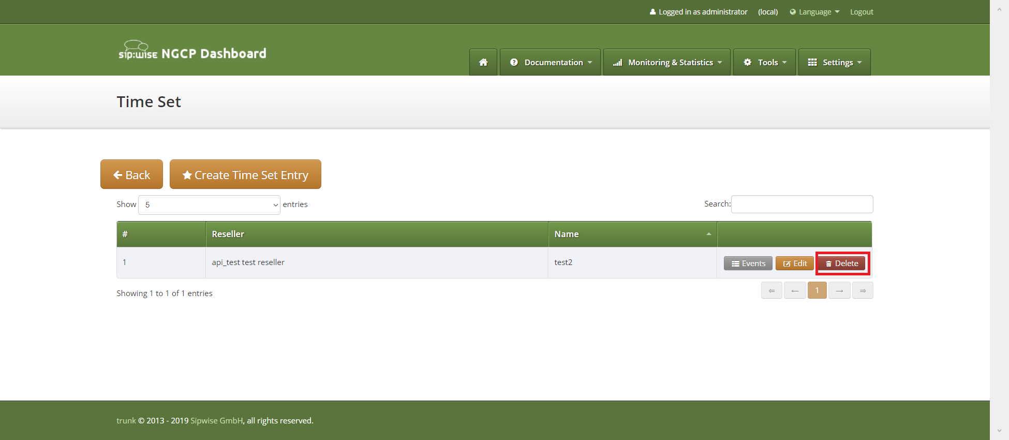Open the Language dropdown
The height and width of the screenshot is (440, 1009).
814,12
